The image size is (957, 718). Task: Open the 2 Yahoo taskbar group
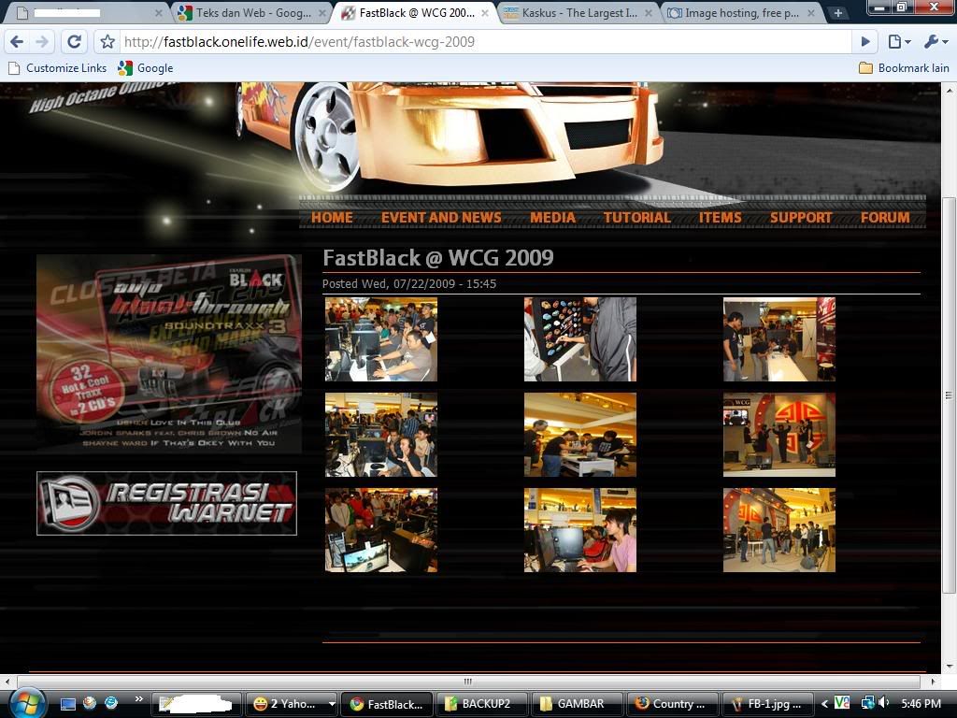292,704
